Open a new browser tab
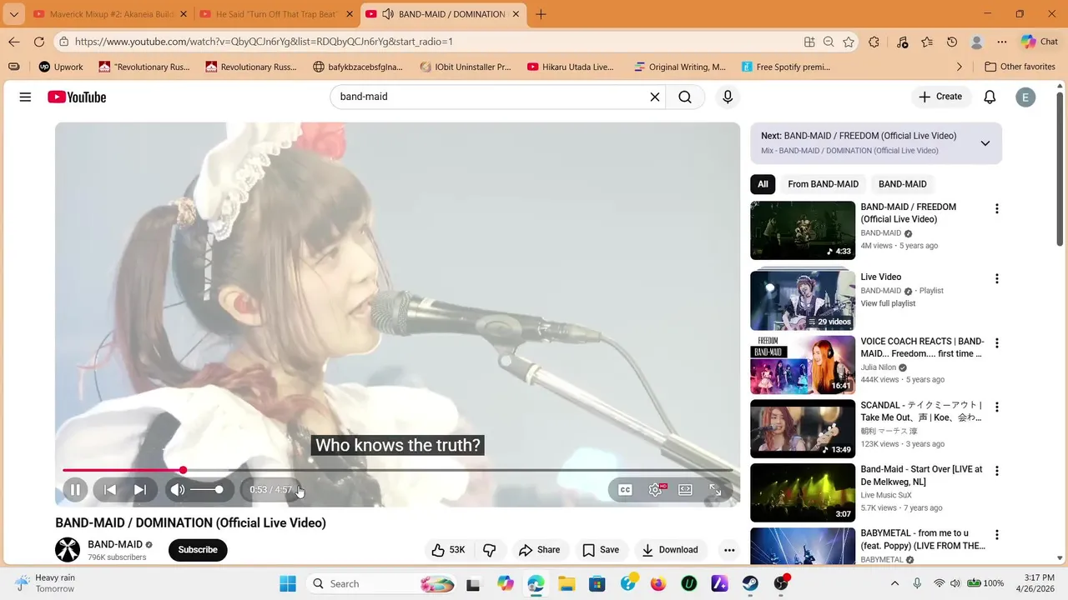This screenshot has height=600, width=1068. (x=541, y=14)
